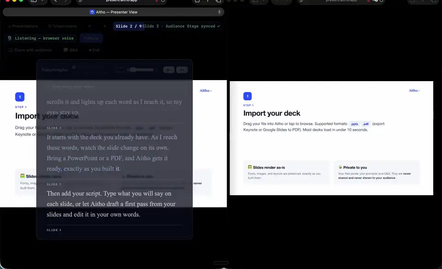Click the microphone icon in the tab bar
This screenshot has height=269, width=442.
(x=219, y=12)
